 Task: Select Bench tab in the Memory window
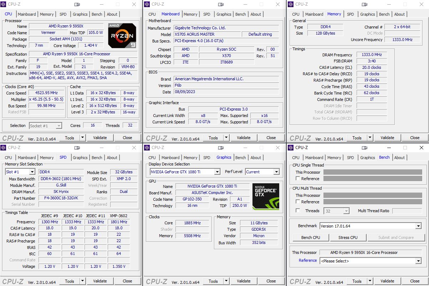[x=384, y=14]
